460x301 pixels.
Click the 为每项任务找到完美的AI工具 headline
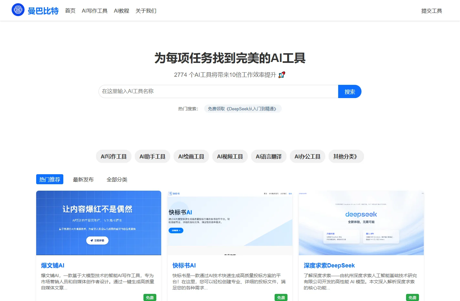230,58
